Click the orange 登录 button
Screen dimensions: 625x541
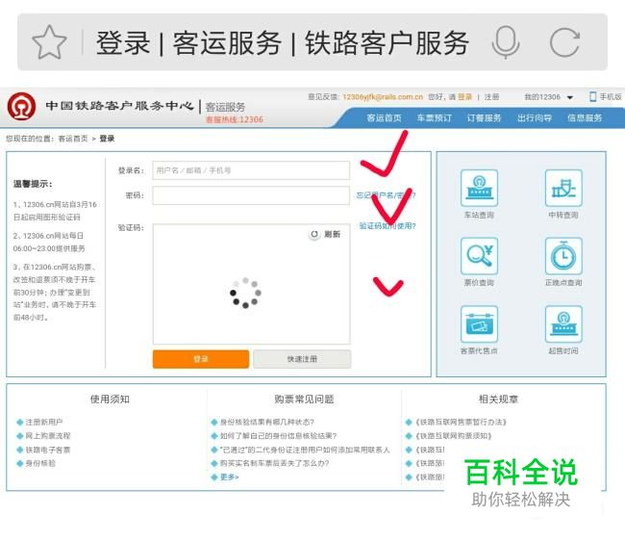[x=201, y=359]
